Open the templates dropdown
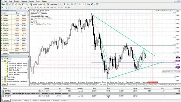Image resolution: width=181 pixels, height=102 pixels. click(98, 4)
